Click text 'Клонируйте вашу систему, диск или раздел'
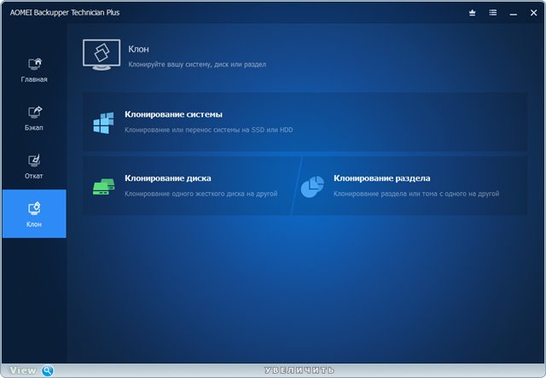Image resolution: width=546 pixels, height=378 pixels. click(x=197, y=65)
